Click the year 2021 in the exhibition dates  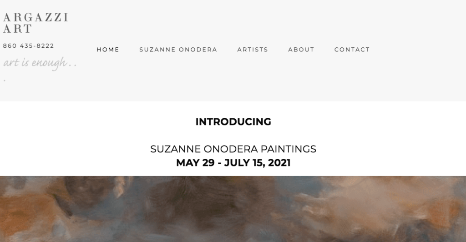tap(279, 163)
